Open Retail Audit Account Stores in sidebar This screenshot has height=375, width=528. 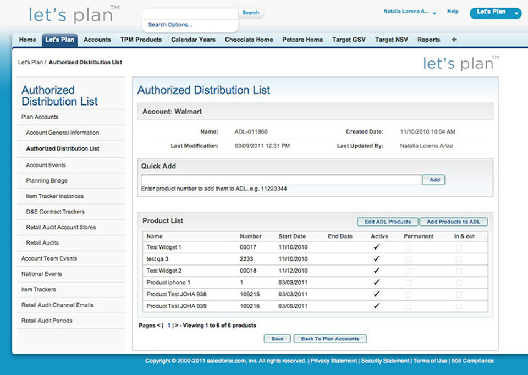pos(61,227)
